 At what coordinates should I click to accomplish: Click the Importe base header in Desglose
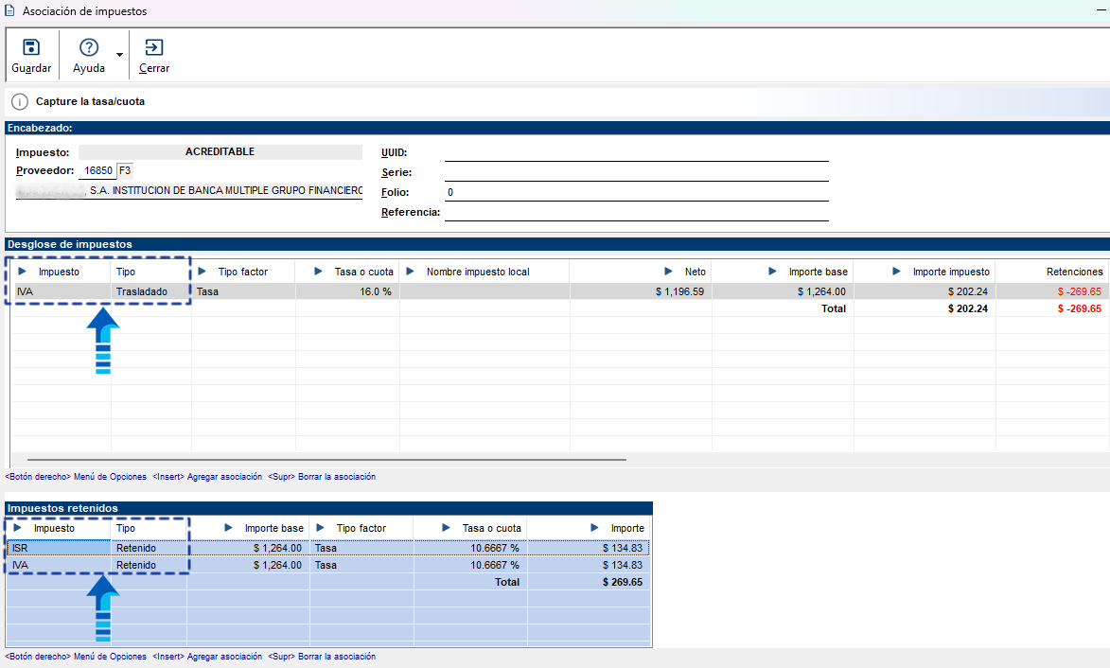pos(818,272)
